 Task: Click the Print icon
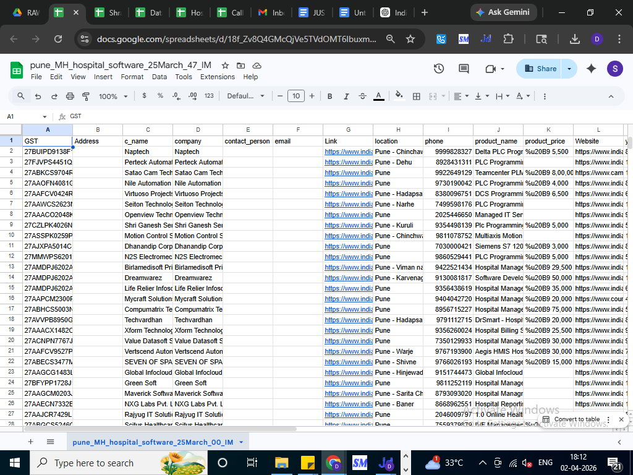click(70, 96)
